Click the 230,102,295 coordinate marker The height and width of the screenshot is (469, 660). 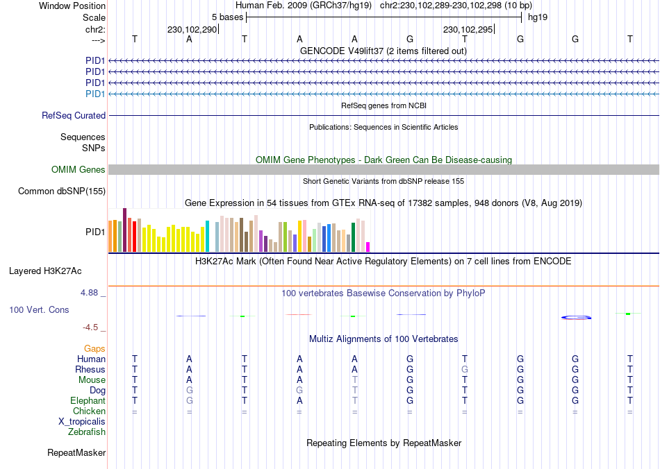468,29
